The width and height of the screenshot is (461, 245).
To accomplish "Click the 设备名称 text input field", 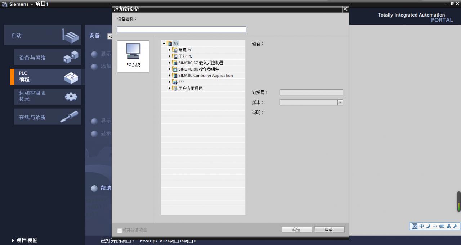I will point(182,30).
